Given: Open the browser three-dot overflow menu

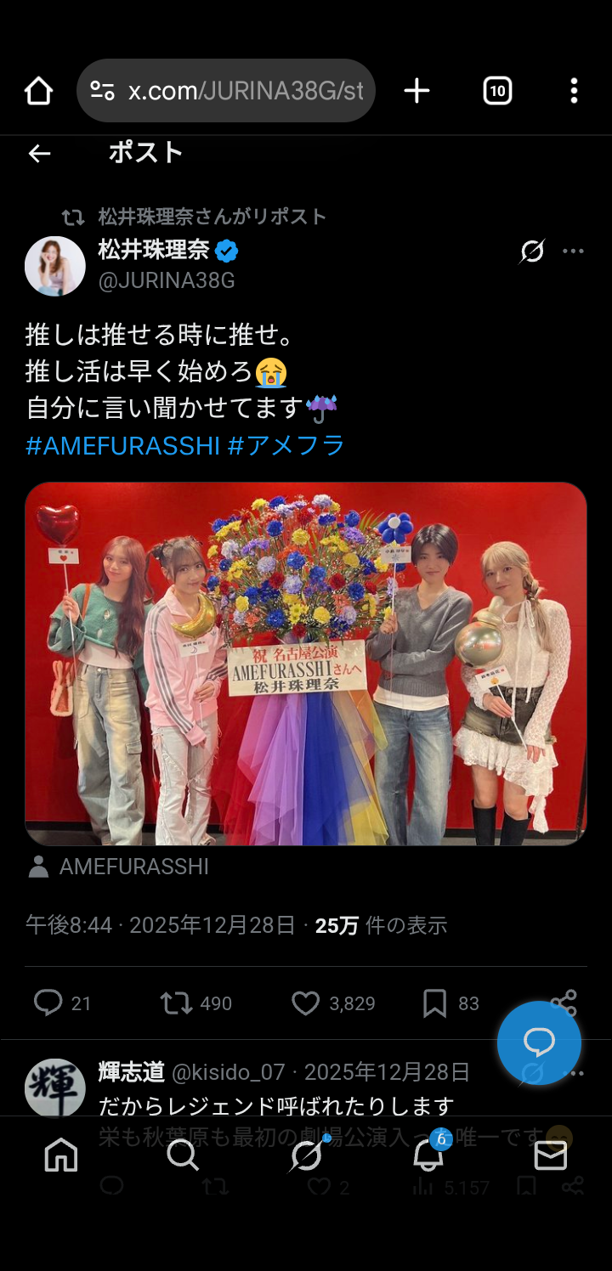Looking at the screenshot, I should 574,91.
